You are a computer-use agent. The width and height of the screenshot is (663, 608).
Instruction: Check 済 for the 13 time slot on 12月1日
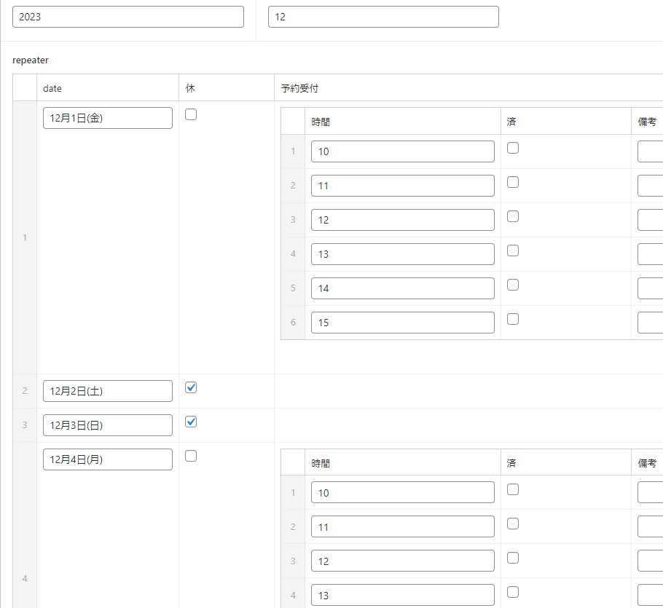(513, 250)
